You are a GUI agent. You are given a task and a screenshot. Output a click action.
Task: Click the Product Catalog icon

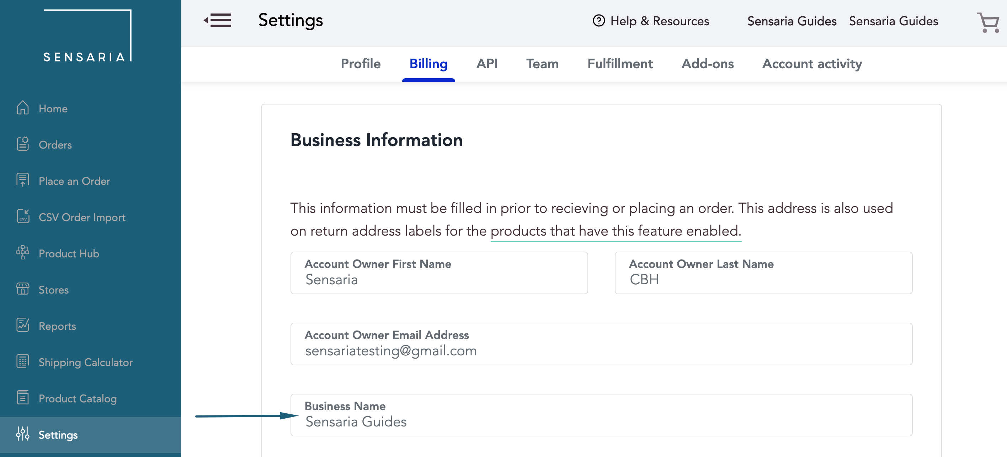(x=23, y=398)
